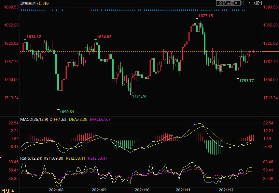279x193 pixels.
Task: Click the 2021/11 date on time axis
Action: click(x=183, y=190)
